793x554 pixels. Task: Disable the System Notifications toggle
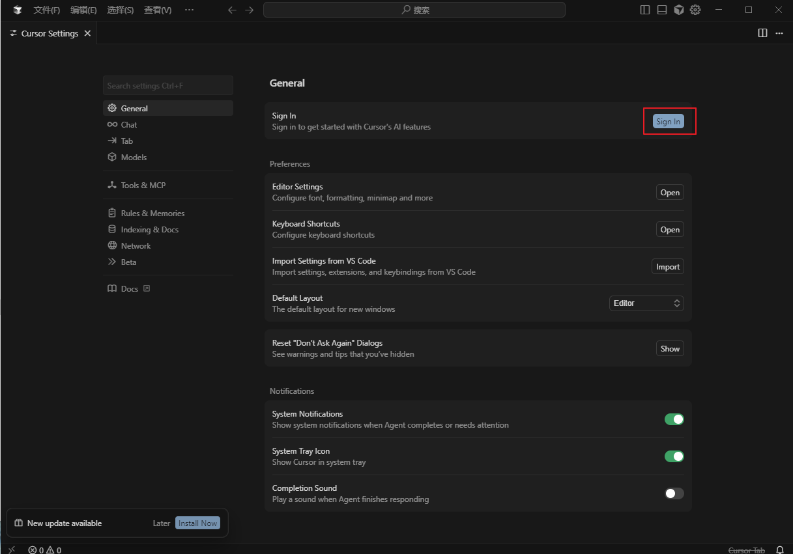coord(674,419)
